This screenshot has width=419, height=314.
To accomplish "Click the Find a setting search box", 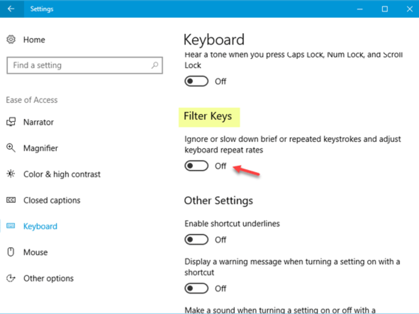I will [80, 65].
